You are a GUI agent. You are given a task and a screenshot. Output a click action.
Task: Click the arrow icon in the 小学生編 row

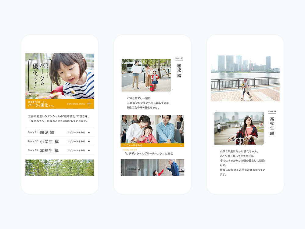click(x=89, y=141)
